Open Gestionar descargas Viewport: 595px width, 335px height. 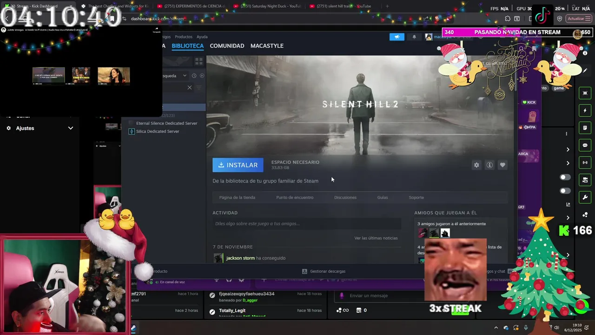pos(324,271)
